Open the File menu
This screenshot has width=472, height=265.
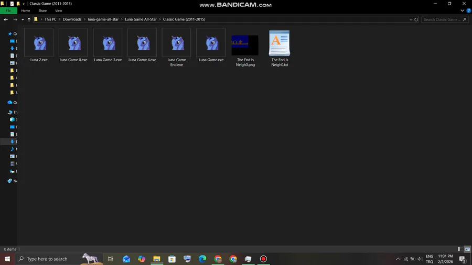point(8,10)
